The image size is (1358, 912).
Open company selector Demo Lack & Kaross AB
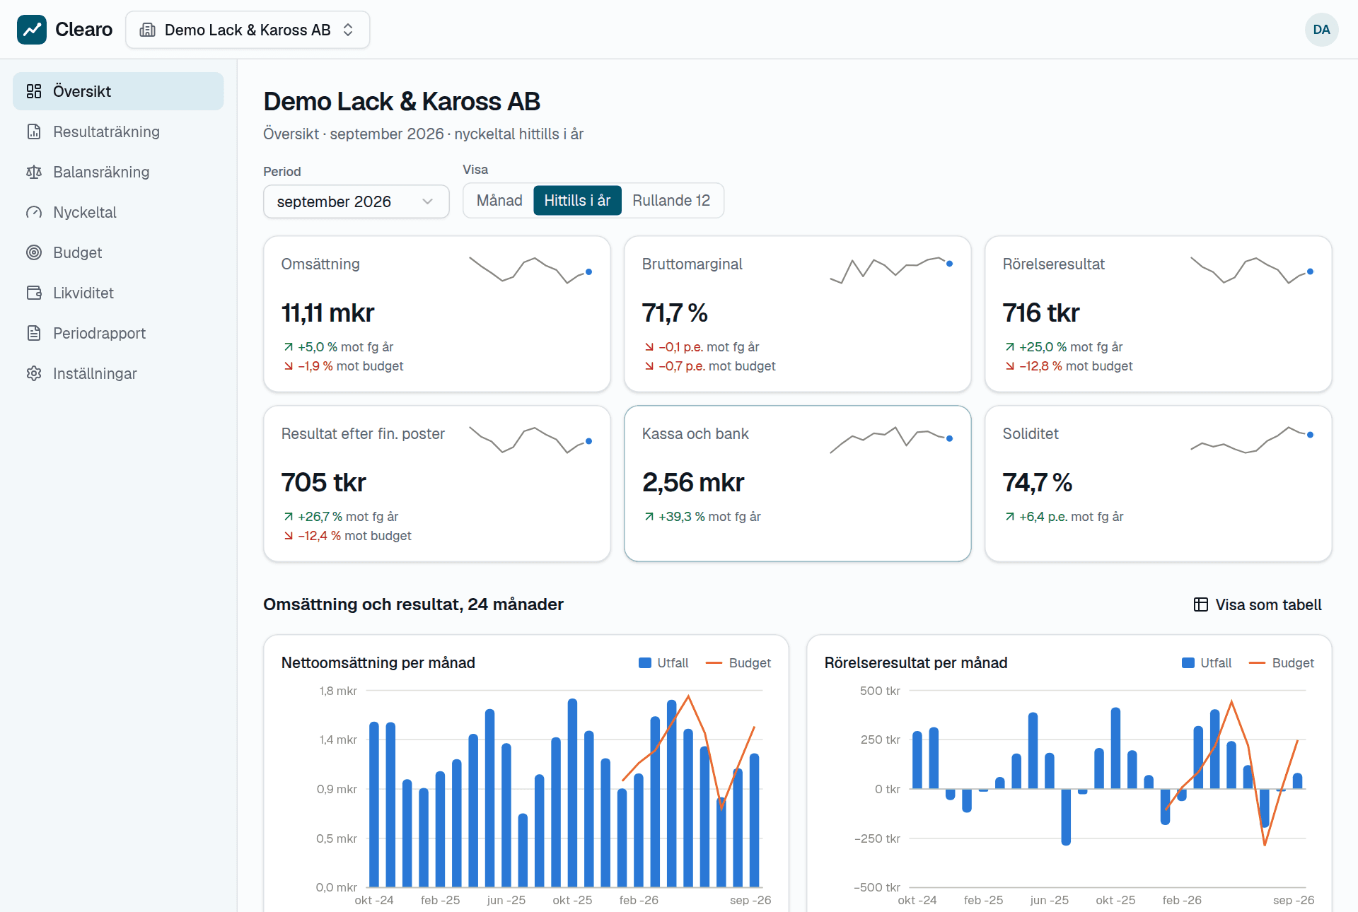(x=248, y=30)
